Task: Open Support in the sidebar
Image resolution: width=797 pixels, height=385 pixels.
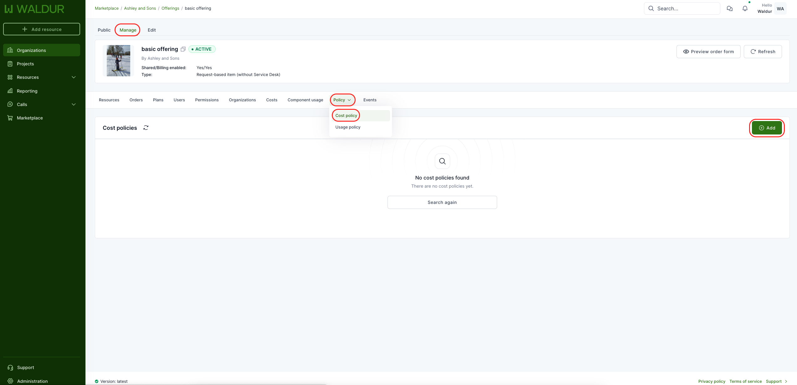Action: click(25, 367)
